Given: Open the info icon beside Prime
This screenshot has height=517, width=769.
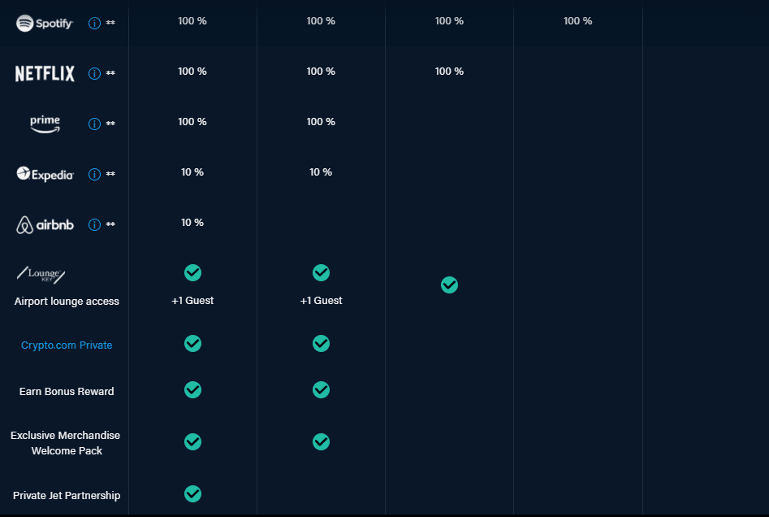Looking at the screenshot, I should (94, 124).
